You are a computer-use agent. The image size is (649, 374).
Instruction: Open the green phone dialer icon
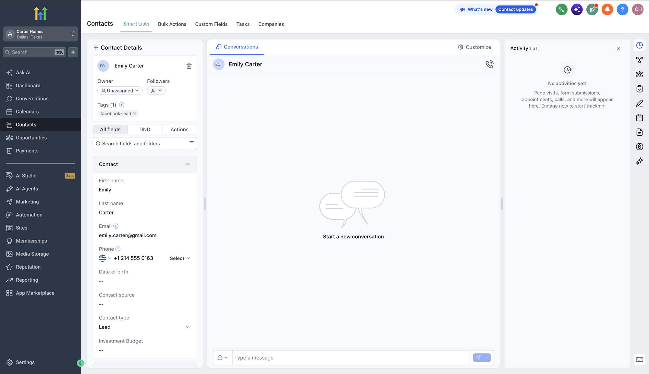[562, 9]
